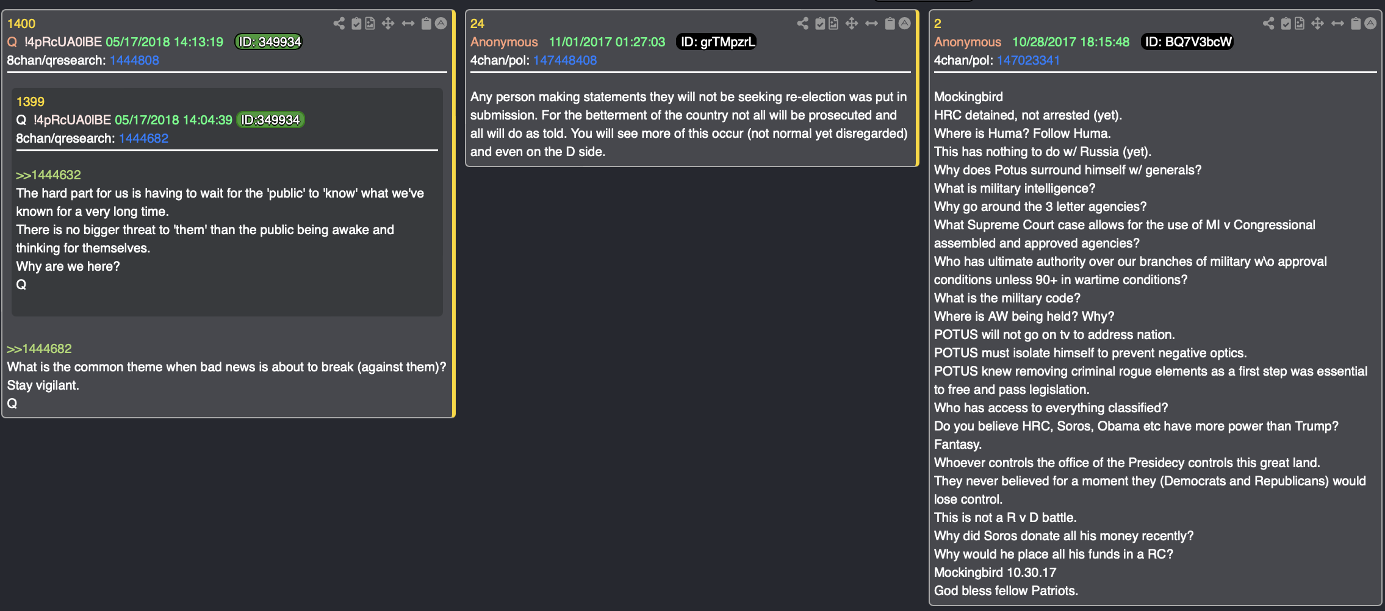Click the ID: 349934 badge on post 1400
The height and width of the screenshot is (611, 1385).
click(269, 42)
